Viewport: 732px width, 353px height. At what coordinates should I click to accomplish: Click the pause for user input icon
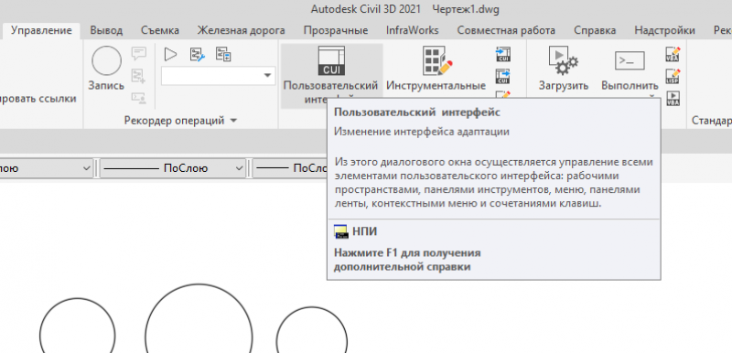[x=139, y=97]
